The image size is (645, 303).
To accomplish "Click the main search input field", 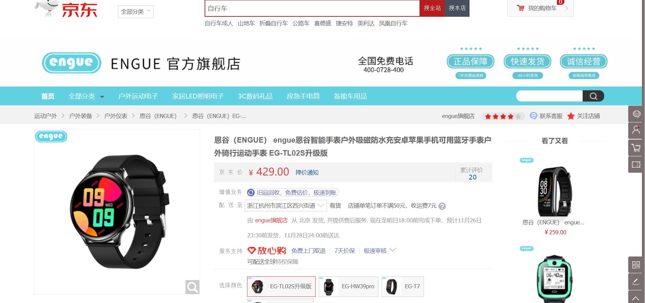I will pyautogui.click(x=312, y=8).
